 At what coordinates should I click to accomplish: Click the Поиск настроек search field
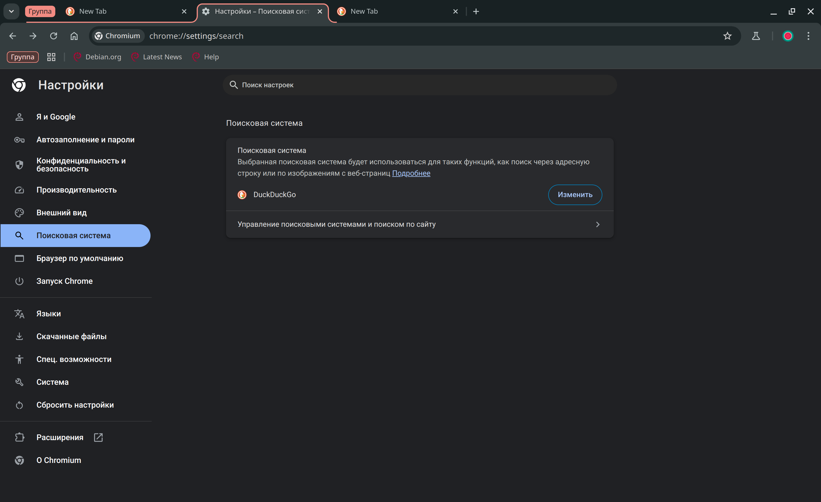pos(420,85)
